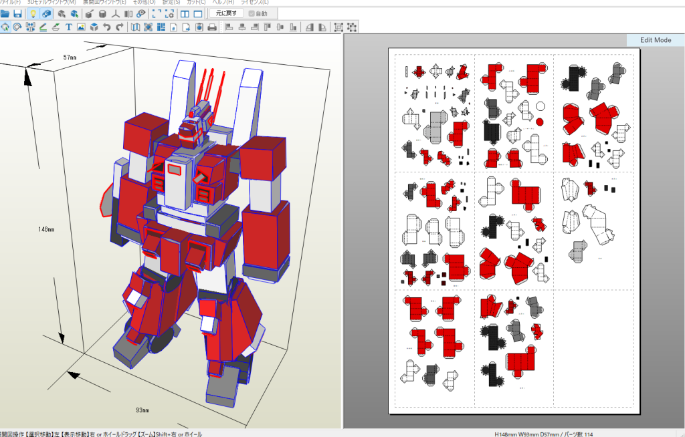Click the blue part with frame icon
This screenshot has height=437, width=685.
[x=148, y=27]
